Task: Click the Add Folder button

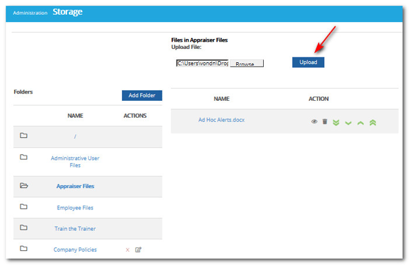Action: click(142, 95)
